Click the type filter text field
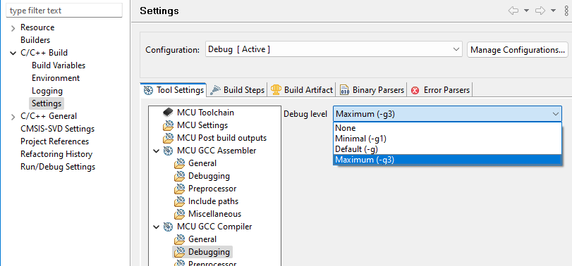This screenshot has height=266, width=572. point(65,11)
